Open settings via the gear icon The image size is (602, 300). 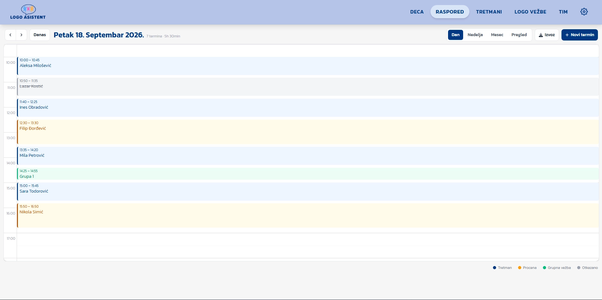point(584,12)
